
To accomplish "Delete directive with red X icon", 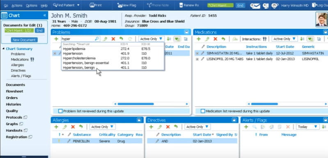I will [168, 127].
